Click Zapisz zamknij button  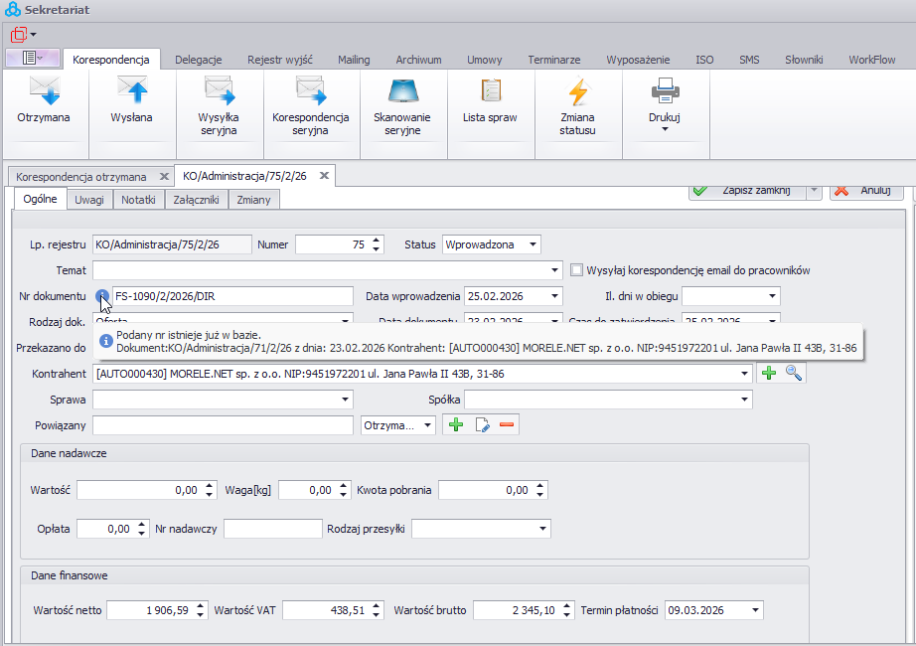tap(745, 191)
